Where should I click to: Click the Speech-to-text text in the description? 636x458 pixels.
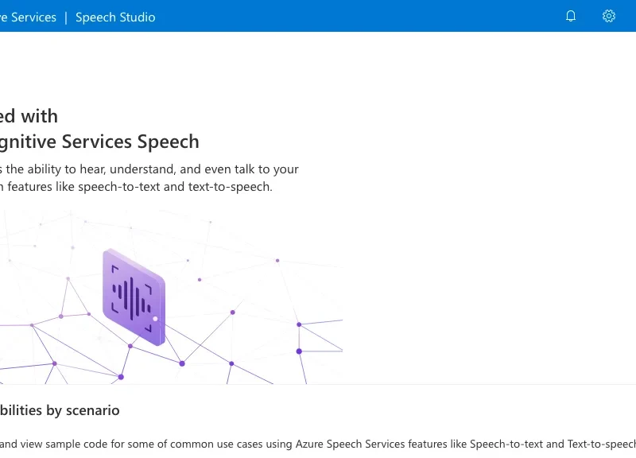(508, 444)
